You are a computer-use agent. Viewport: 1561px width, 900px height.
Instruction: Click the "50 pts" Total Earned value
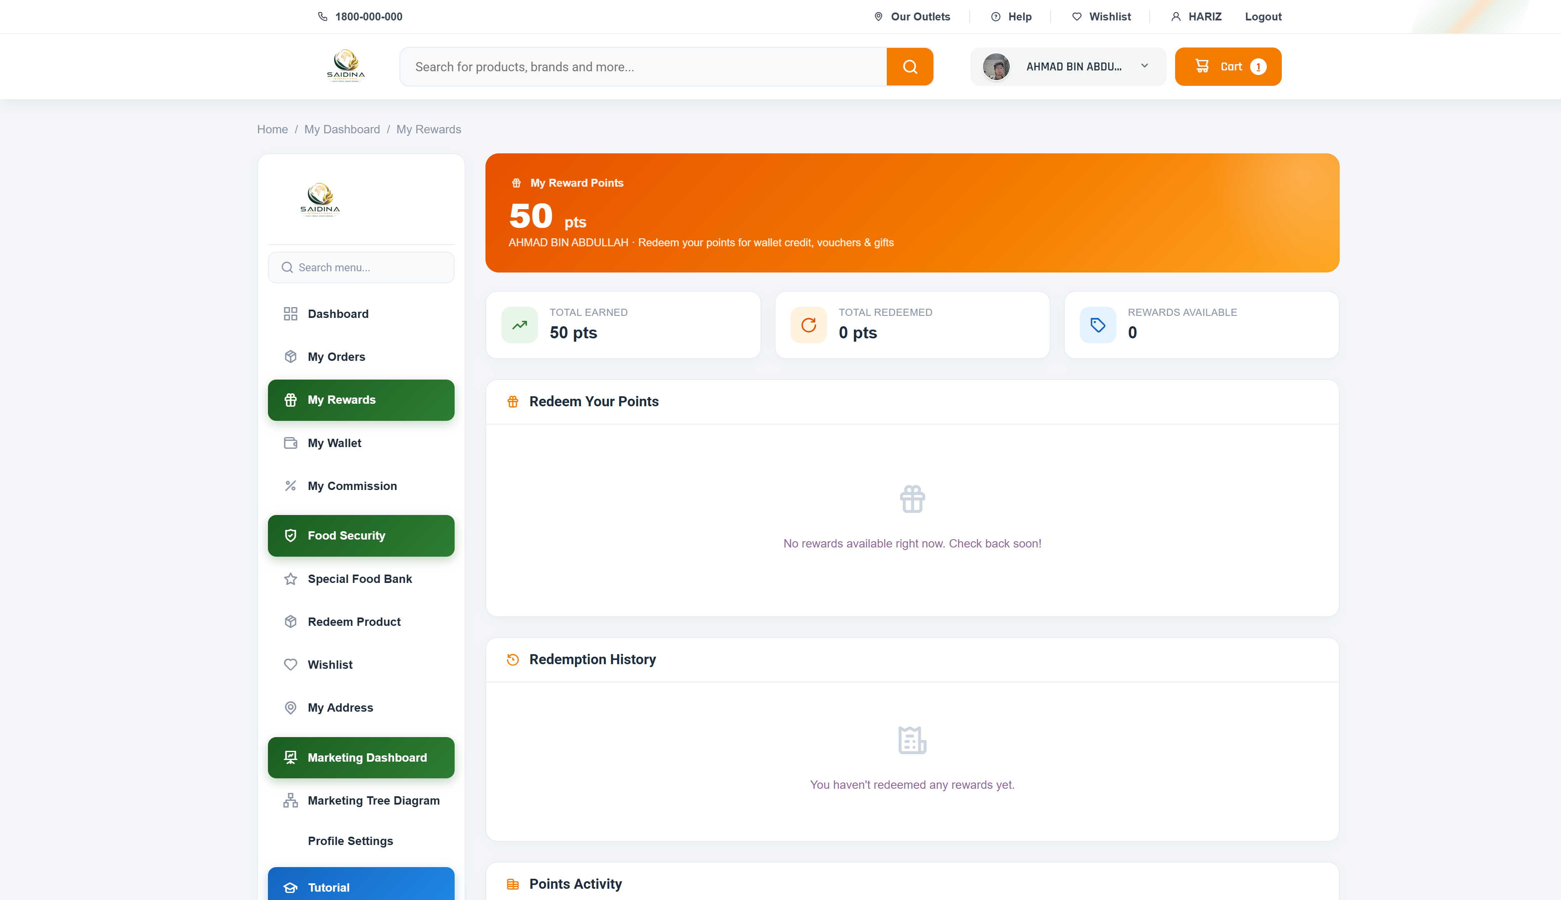[x=573, y=332]
